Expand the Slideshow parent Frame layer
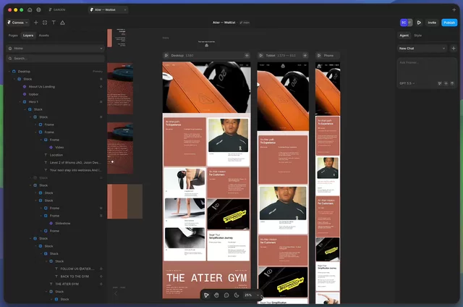 point(41,216)
